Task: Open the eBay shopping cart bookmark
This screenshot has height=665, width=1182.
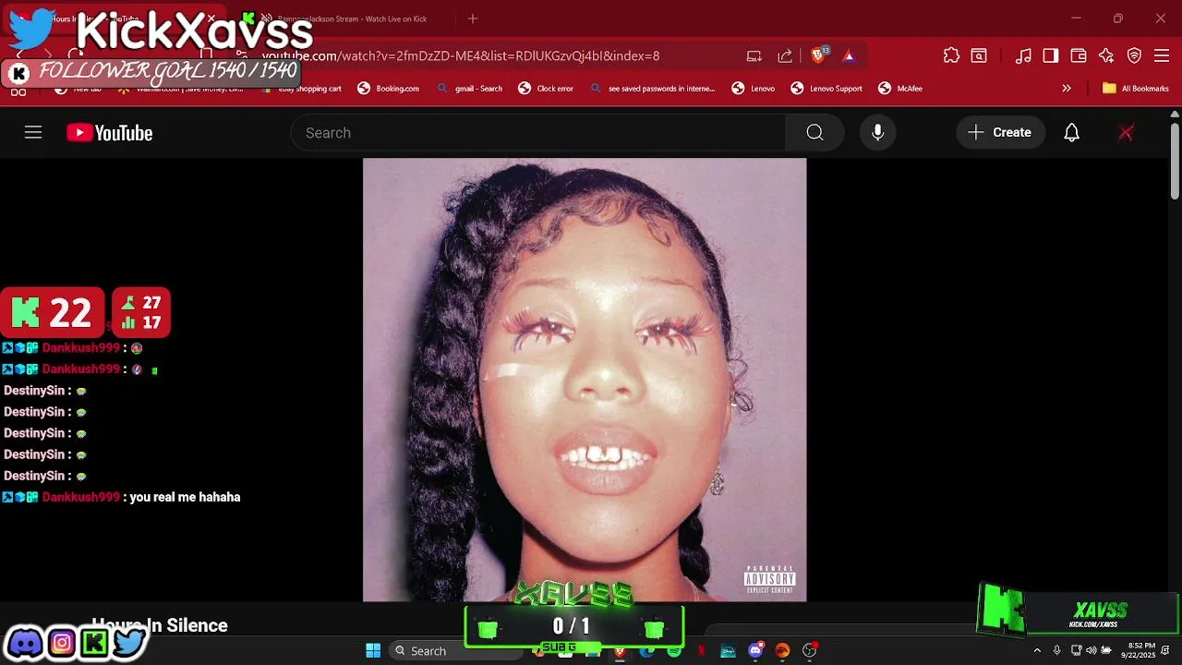Action: pos(302,89)
